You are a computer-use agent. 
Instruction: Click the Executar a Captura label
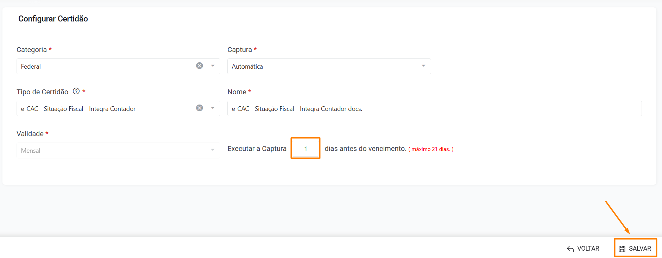point(257,149)
